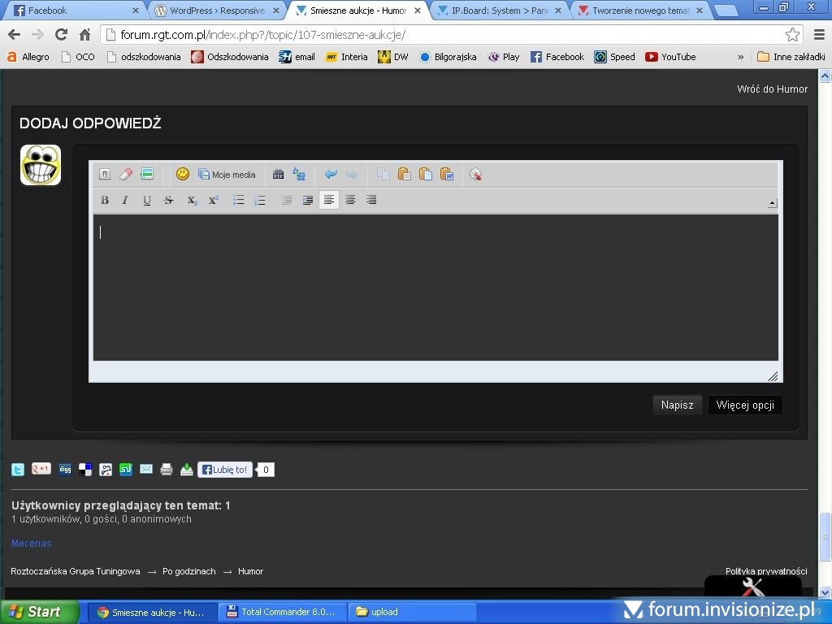Click the print topic printer icon
The width and height of the screenshot is (832, 624).
[x=167, y=469]
